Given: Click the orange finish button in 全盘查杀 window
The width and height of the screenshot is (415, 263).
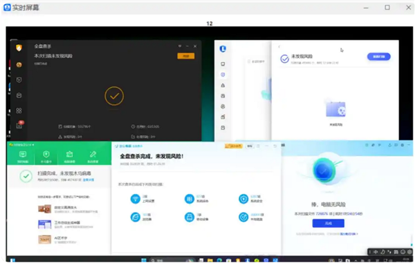Looking at the screenshot, I should point(186,56).
